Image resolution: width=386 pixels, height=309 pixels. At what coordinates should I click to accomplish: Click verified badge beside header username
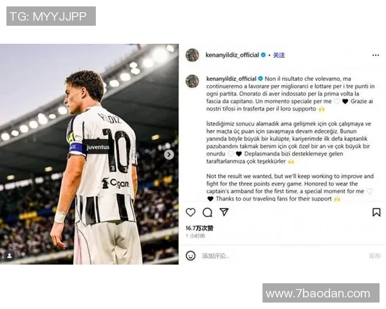tap(263, 55)
